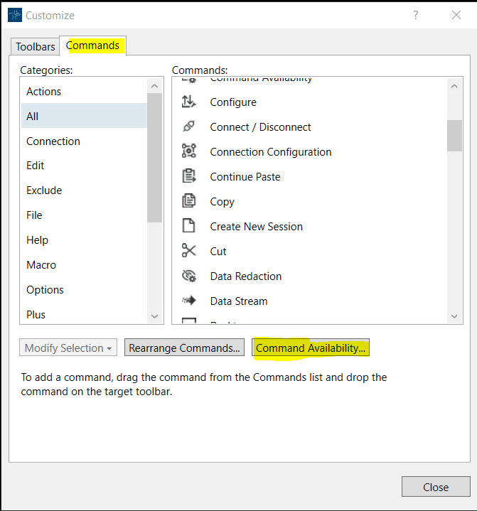Pick the Exclude category

click(84, 190)
